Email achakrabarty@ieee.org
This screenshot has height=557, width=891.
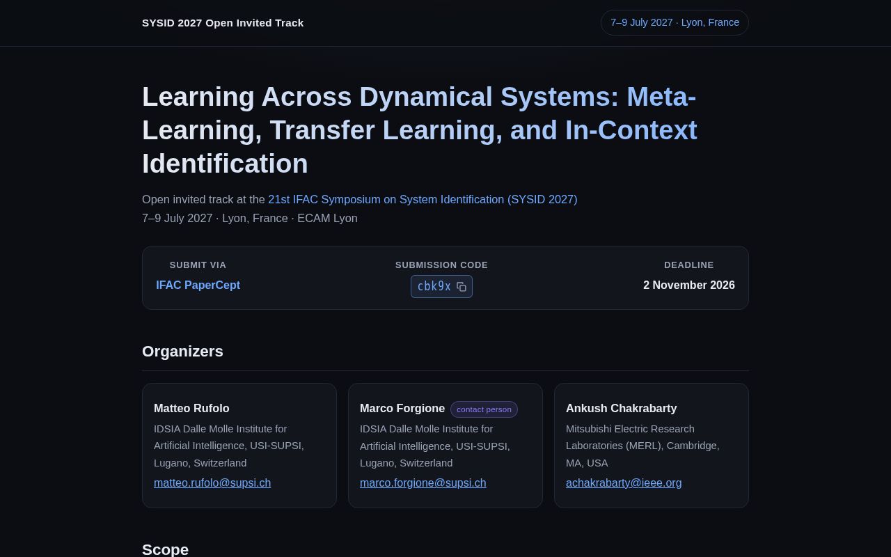point(624,483)
